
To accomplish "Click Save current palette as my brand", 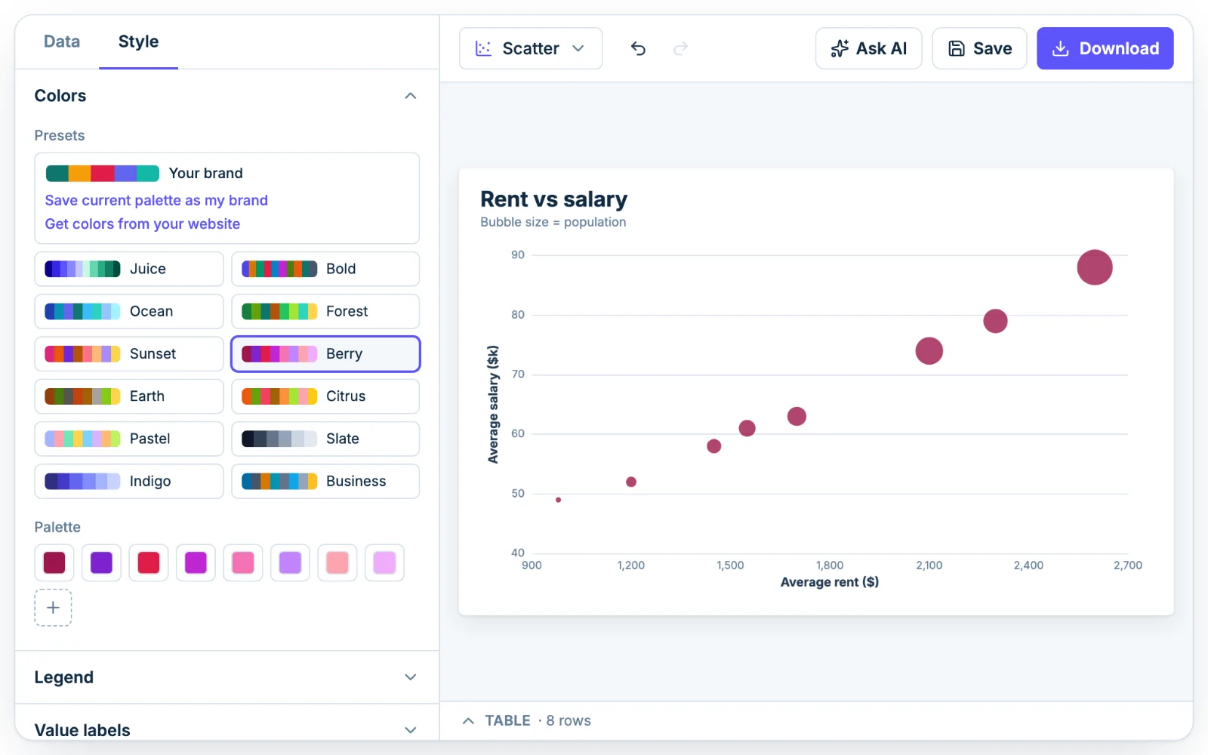I will click(156, 200).
